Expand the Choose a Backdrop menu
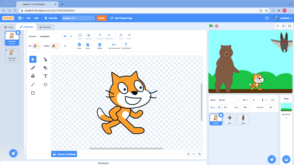294x165 pixels. pos(286,159)
